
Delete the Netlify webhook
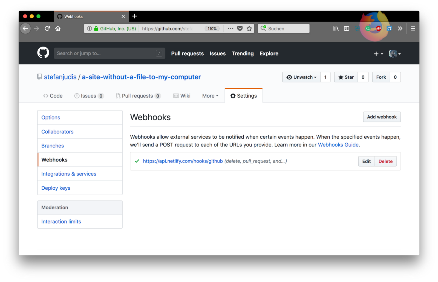point(385,161)
